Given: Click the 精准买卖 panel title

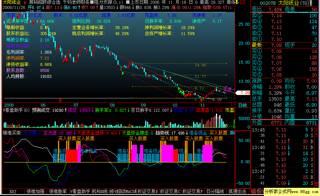Looking at the screenshot, I should click(x=12, y=133).
